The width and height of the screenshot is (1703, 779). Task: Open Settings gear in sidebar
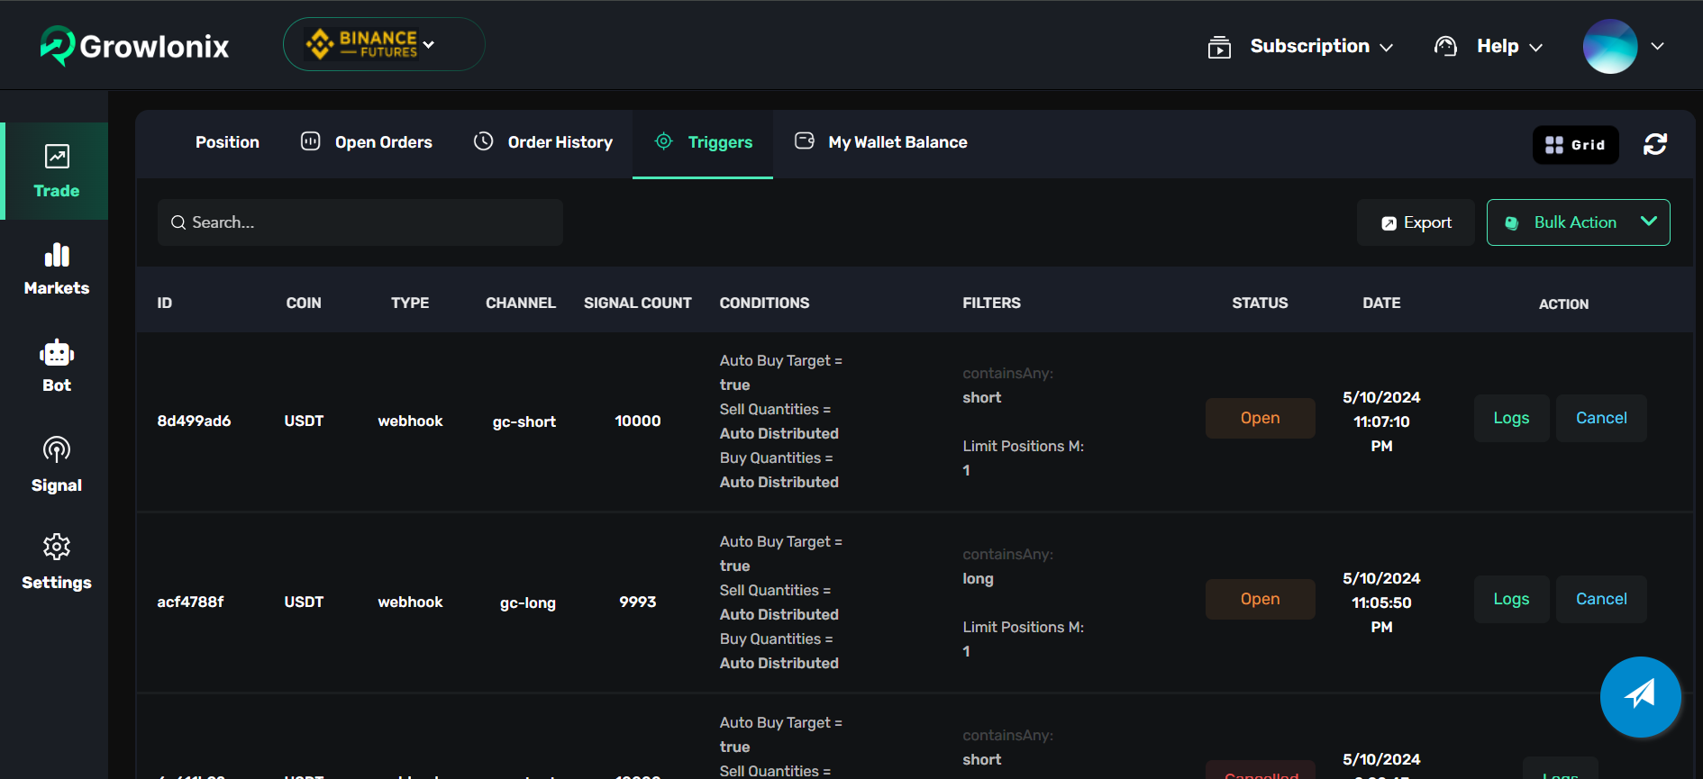pyautogui.click(x=56, y=561)
